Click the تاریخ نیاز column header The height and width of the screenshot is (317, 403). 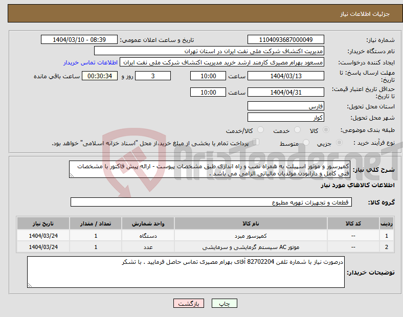tap(43, 223)
